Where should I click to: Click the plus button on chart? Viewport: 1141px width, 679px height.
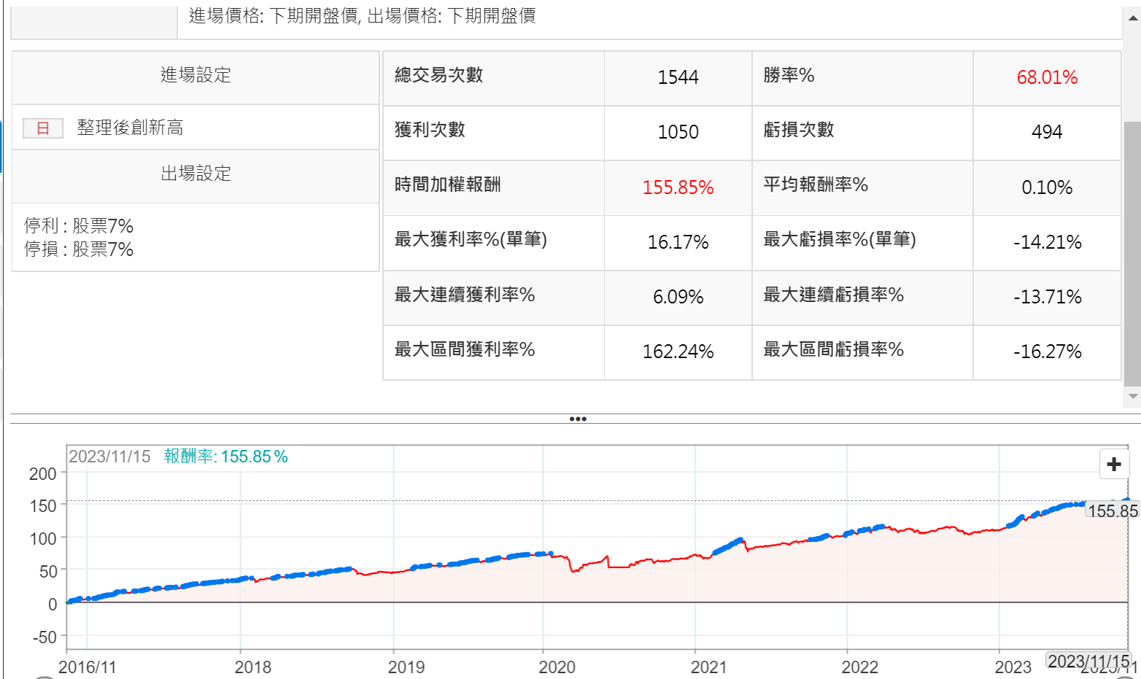[1113, 464]
